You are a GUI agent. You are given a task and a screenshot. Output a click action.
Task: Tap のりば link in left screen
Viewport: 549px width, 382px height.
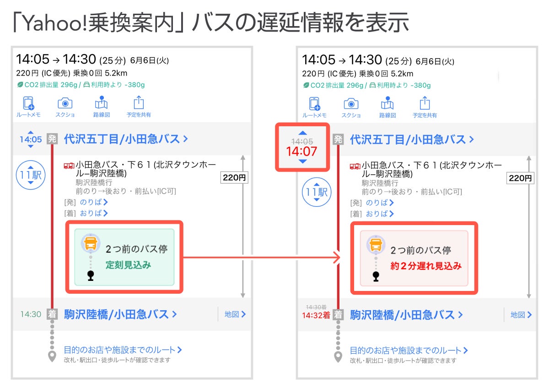(94, 202)
